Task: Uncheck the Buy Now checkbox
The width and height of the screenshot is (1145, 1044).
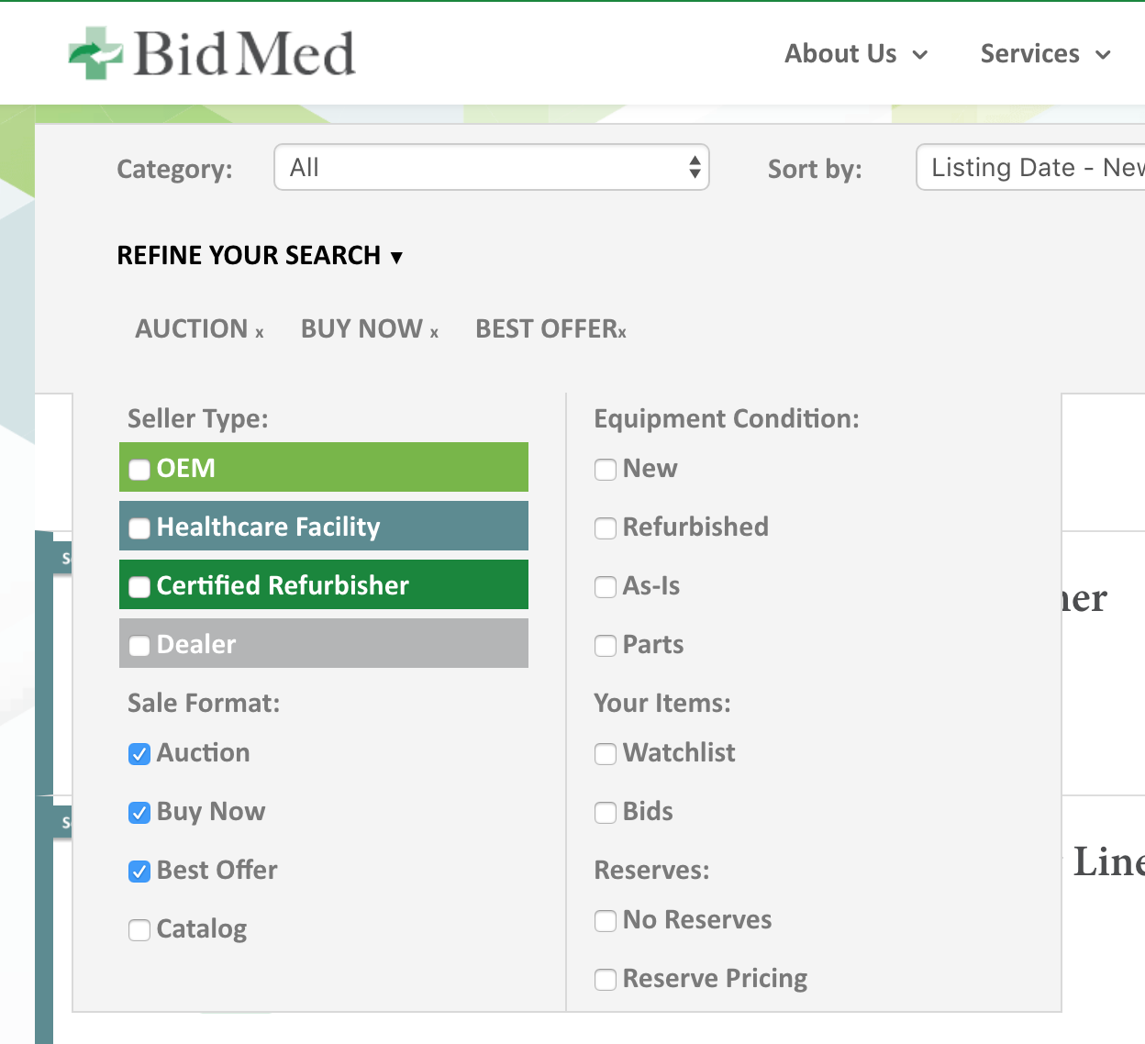Action: point(139,813)
